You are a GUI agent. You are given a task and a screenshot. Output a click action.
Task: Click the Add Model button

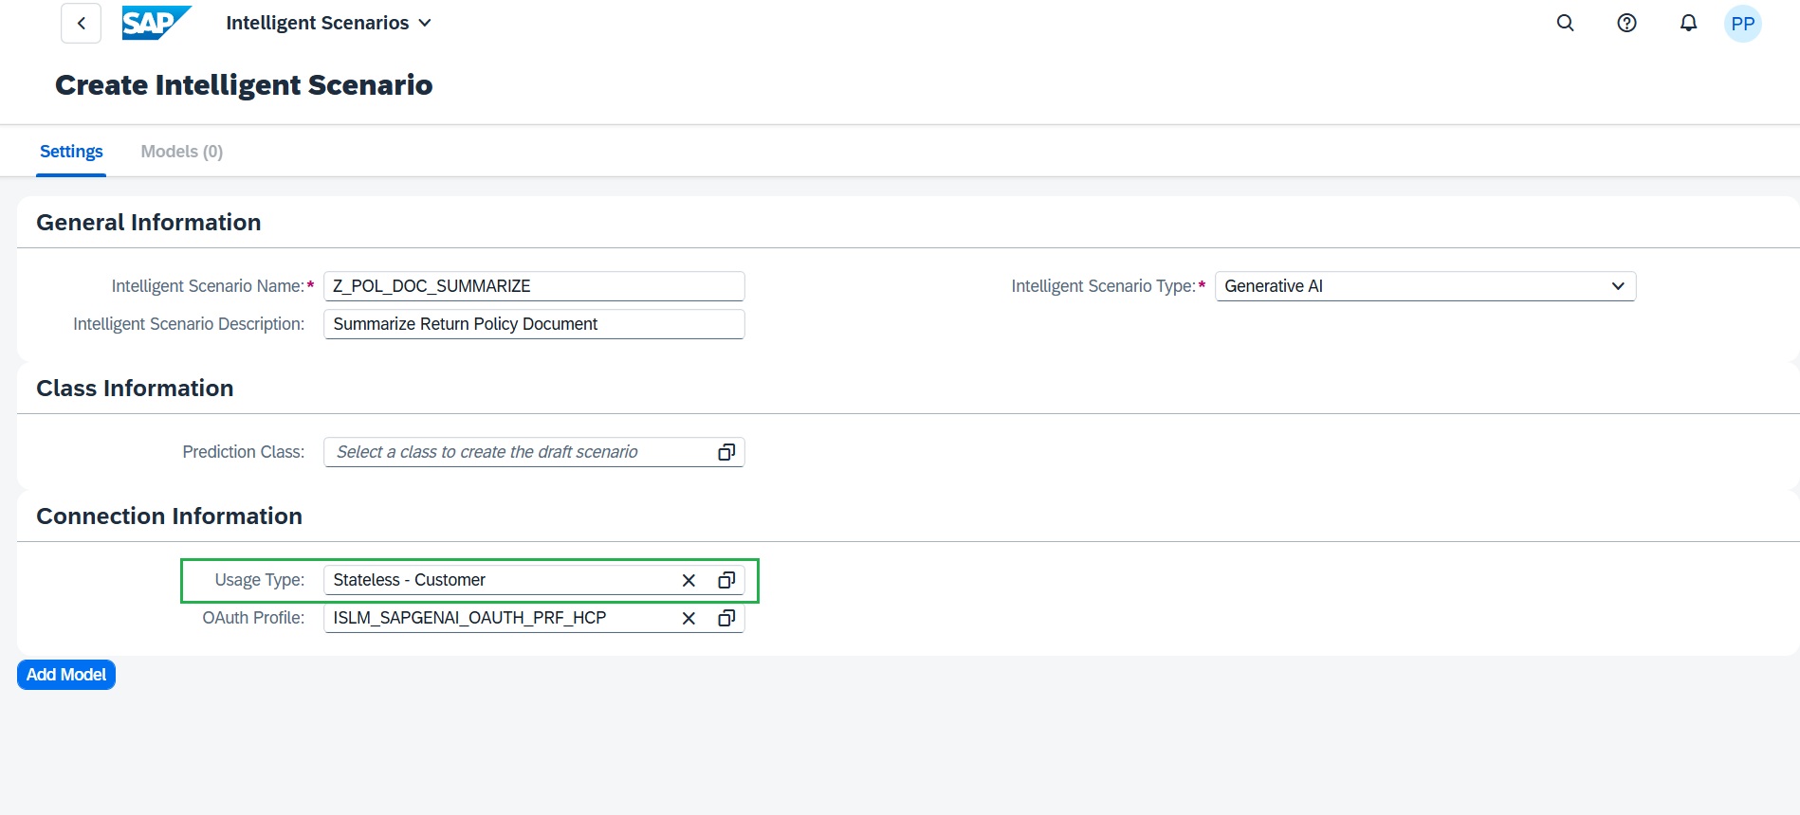66,675
